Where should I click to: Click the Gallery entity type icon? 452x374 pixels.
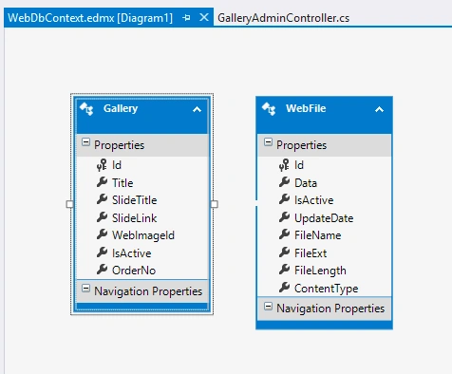[x=86, y=109]
